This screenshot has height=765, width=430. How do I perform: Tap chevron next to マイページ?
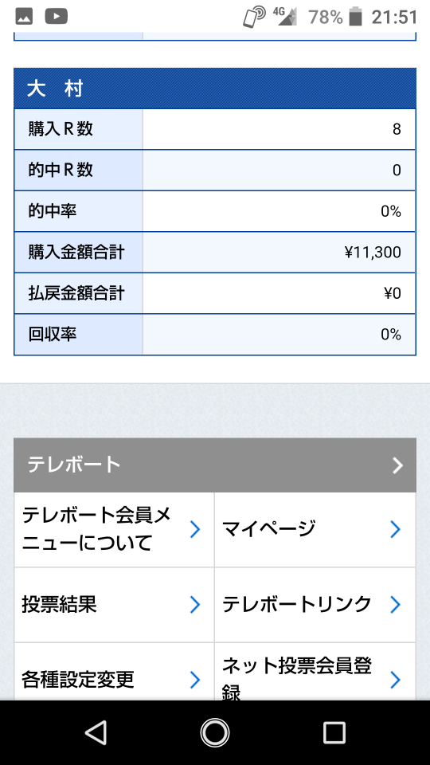point(396,529)
